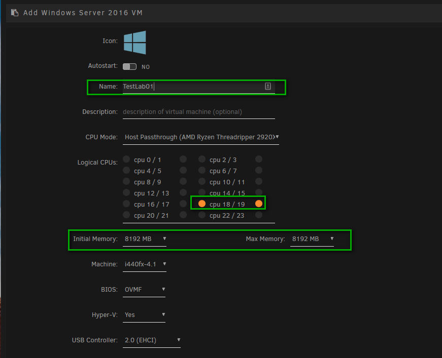Screen dimensions: 442x358
Task: Enable the cpu 14 / 15 cores
Action: (201, 192)
